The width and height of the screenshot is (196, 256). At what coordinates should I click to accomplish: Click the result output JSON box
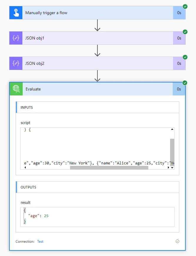click(97, 217)
